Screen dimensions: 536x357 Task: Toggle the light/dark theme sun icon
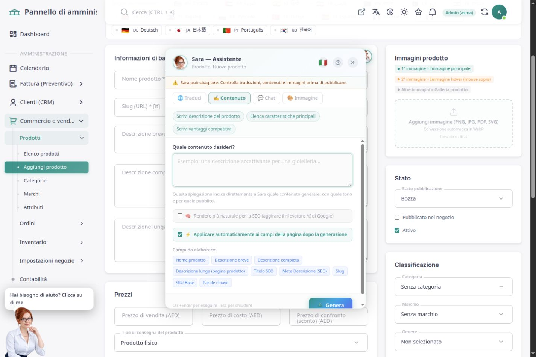click(x=404, y=12)
